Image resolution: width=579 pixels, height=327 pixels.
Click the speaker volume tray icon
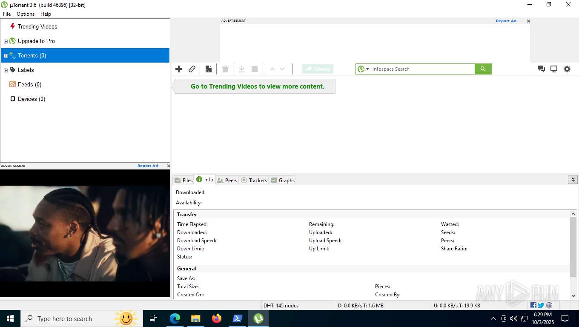[513, 318]
